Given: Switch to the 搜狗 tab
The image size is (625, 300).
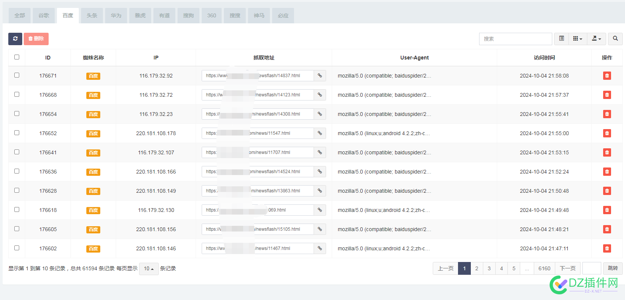Looking at the screenshot, I should click(x=188, y=15).
